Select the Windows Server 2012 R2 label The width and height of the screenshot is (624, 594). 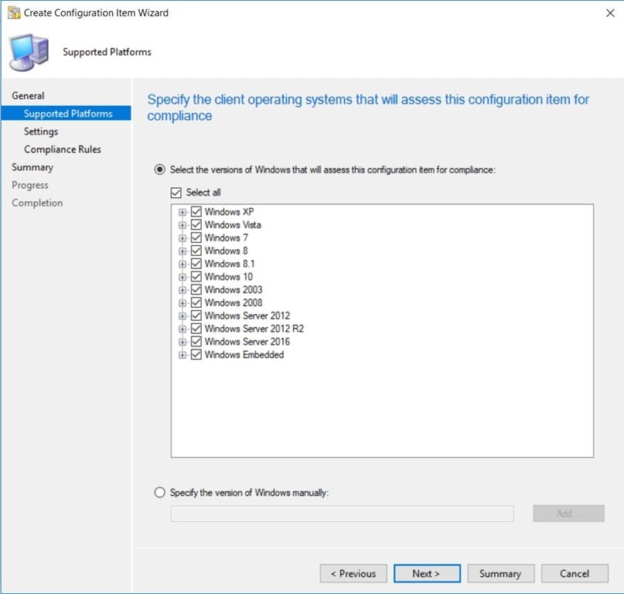[254, 329]
